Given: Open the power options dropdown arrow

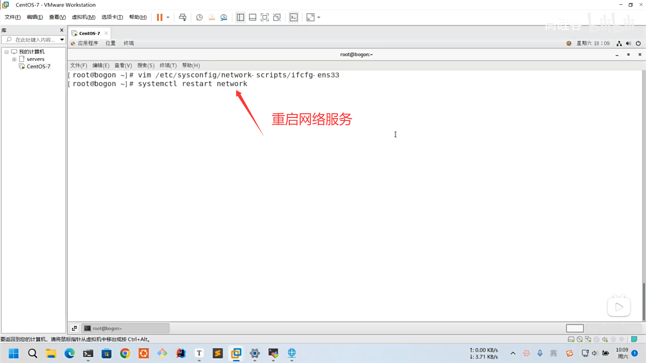Looking at the screenshot, I should tap(168, 17).
